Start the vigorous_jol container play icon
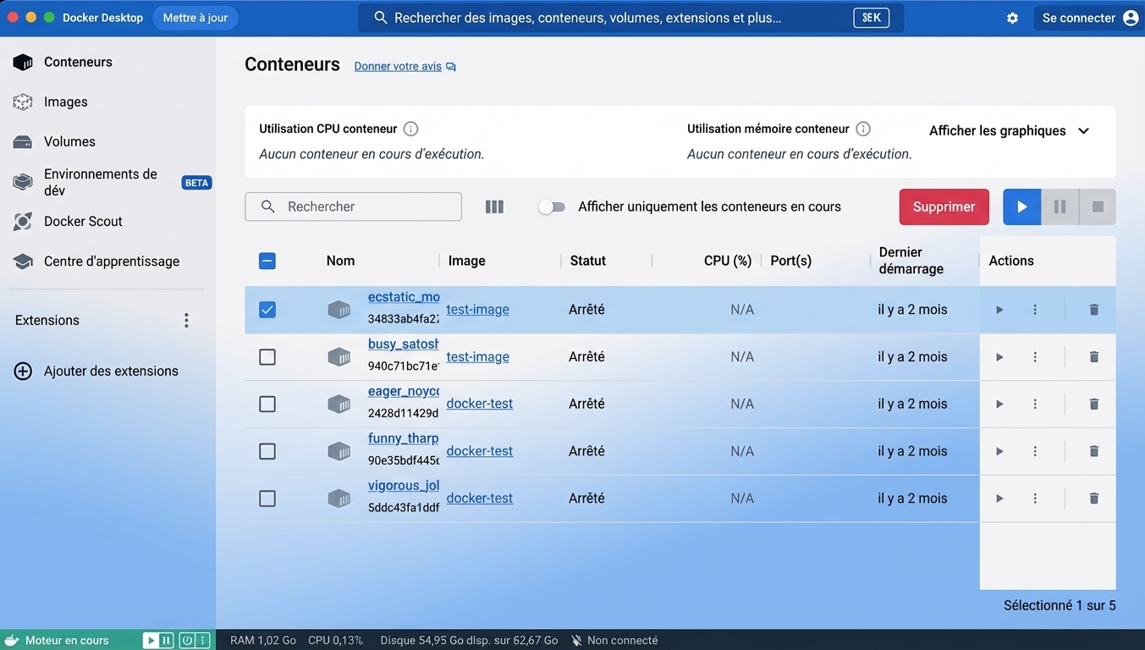 point(999,499)
